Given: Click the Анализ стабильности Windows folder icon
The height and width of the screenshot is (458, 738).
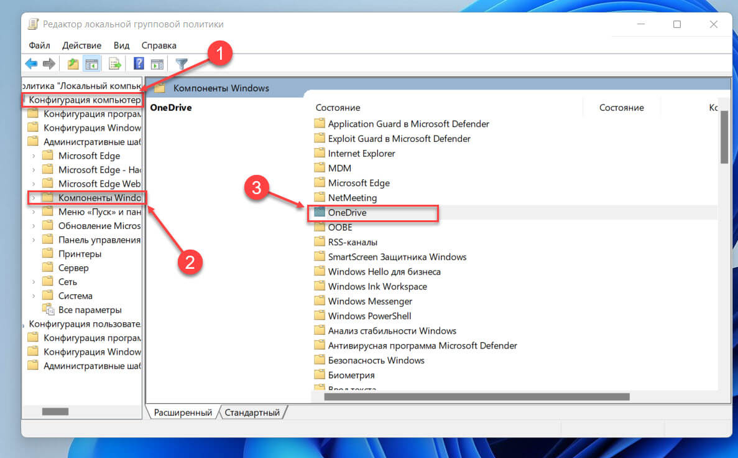Looking at the screenshot, I should (320, 330).
